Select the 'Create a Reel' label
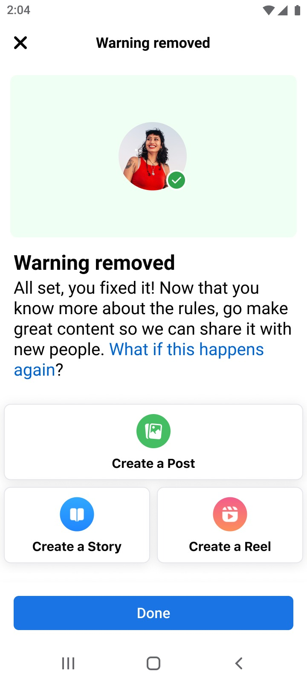 point(230,547)
